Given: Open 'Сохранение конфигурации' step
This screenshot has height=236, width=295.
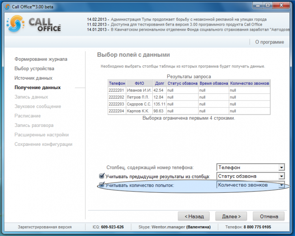Looking at the screenshot, I should [x=43, y=144].
